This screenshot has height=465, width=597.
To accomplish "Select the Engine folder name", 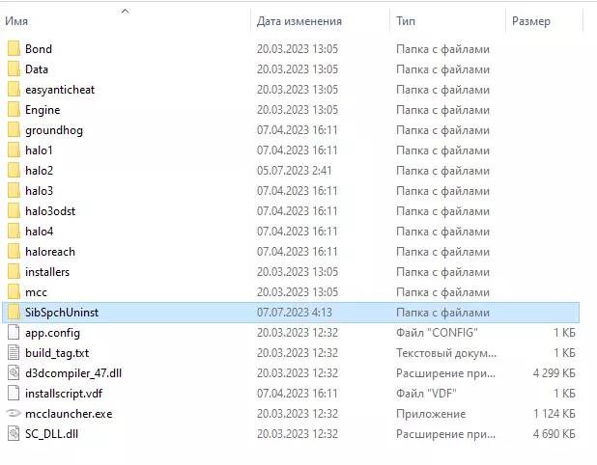I will pyautogui.click(x=43, y=110).
